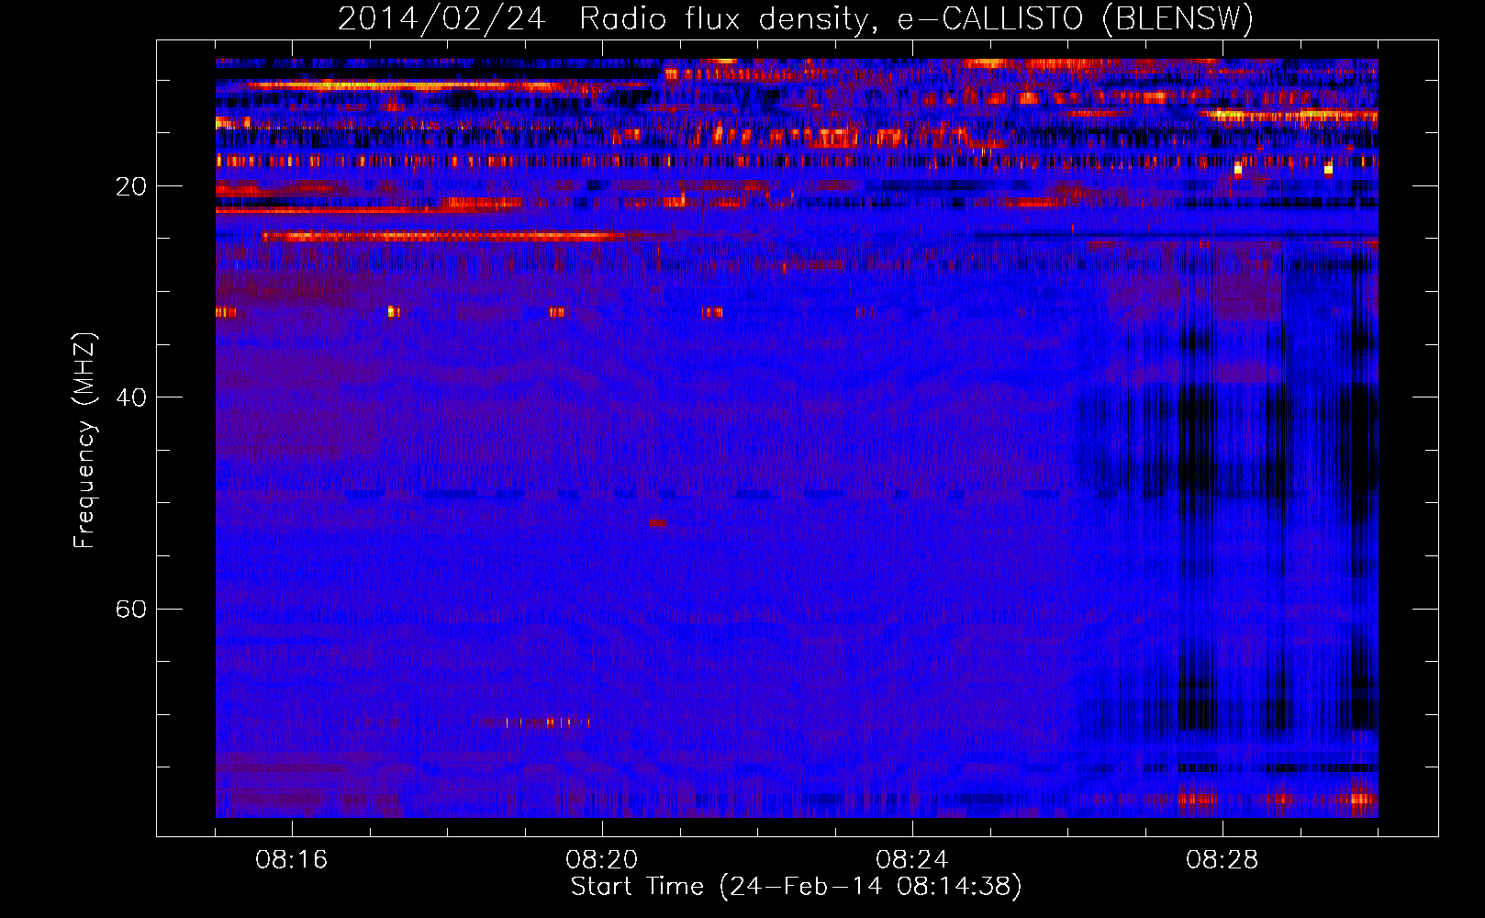This screenshot has width=1485, height=918.
Task: Click the 40 MHz frequency tick label
Action: 131,397
